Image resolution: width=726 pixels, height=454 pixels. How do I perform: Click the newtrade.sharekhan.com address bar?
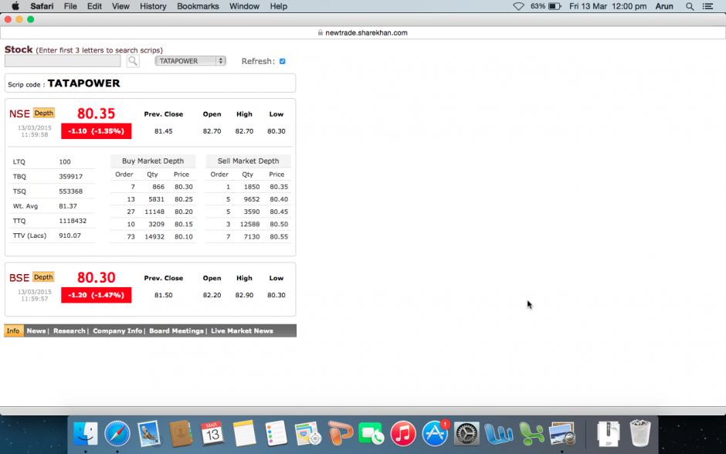363,33
